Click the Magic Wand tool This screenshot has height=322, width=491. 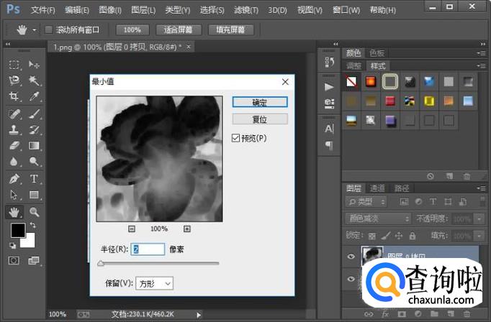pyautogui.click(x=34, y=80)
